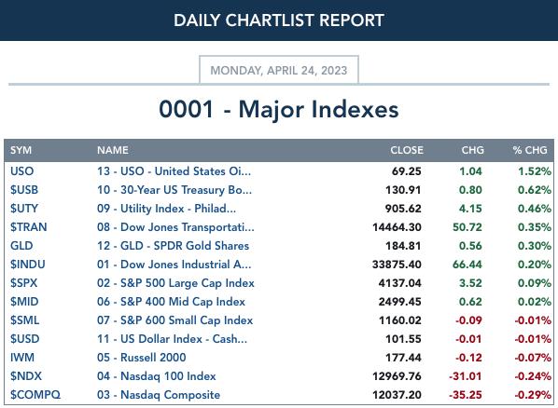Open 05 - Russell 2000 chart link
This screenshot has height=408, width=558.
[x=142, y=358]
